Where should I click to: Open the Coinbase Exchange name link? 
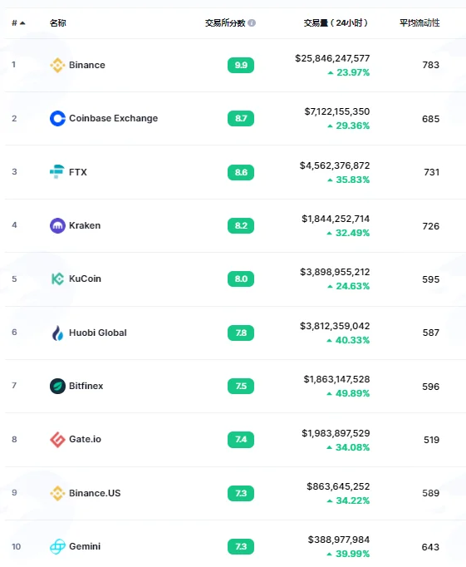114,118
